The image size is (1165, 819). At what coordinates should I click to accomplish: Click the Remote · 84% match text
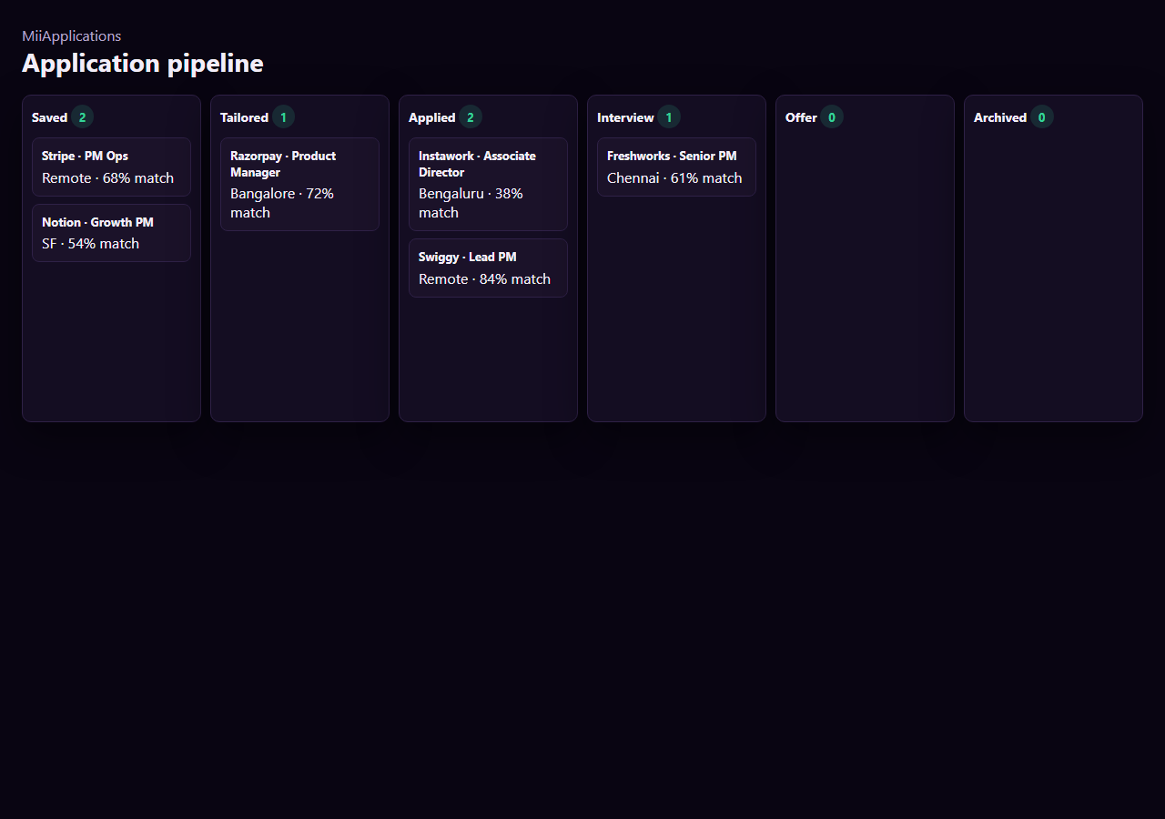tap(484, 278)
